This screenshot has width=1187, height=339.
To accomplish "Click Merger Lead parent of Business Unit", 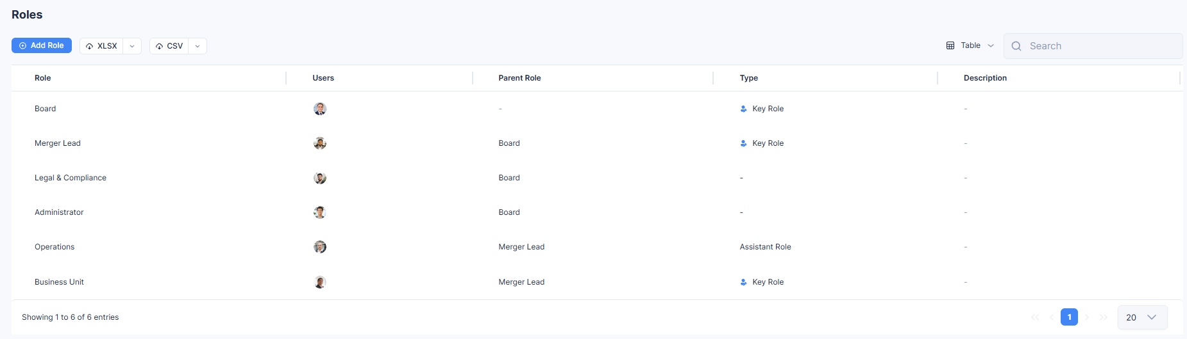I will (x=521, y=282).
